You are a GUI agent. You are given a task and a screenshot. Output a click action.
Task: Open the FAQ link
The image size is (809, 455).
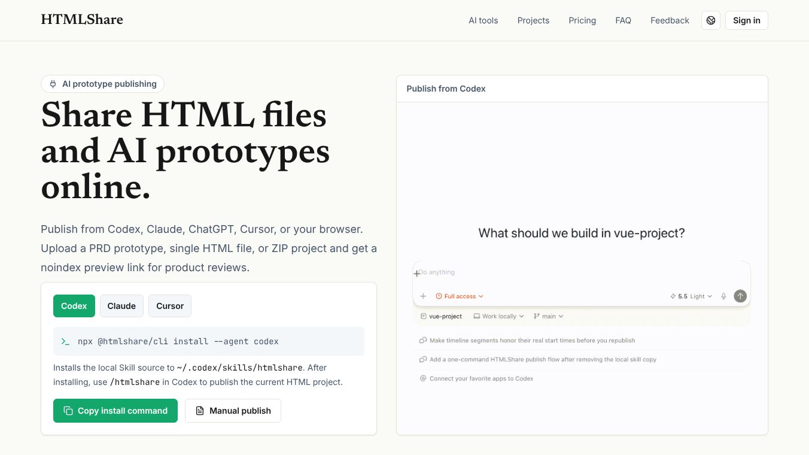pyautogui.click(x=623, y=20)
